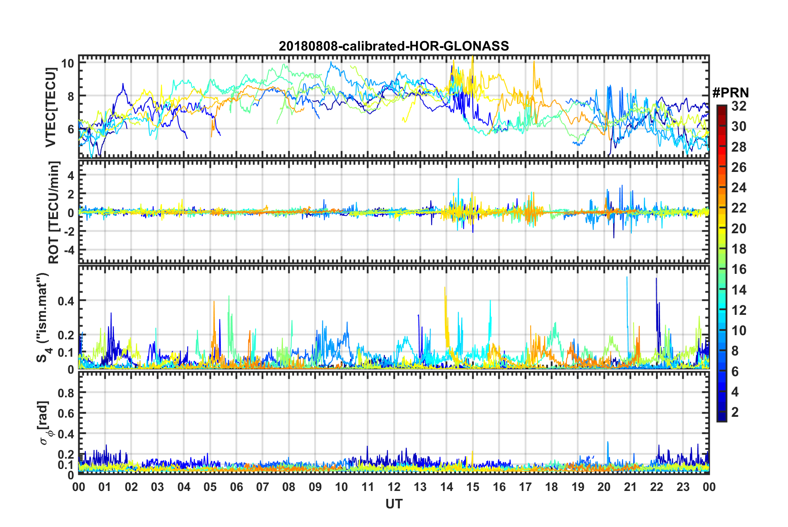Choose the PRN colorbar tick "2"
The image size is (788, 527).
pyautogui.click(x=735, y=412)
